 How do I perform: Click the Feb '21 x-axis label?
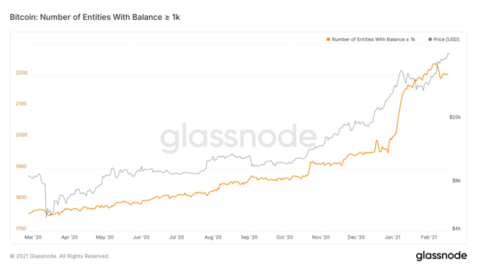(x=429, y=237)
